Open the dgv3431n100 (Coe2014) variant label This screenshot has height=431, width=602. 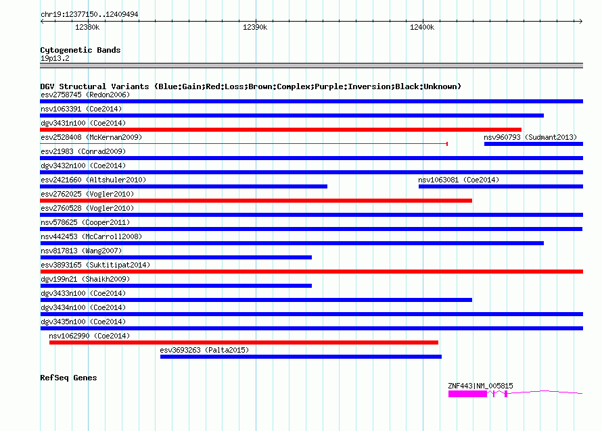coord(83,123)
